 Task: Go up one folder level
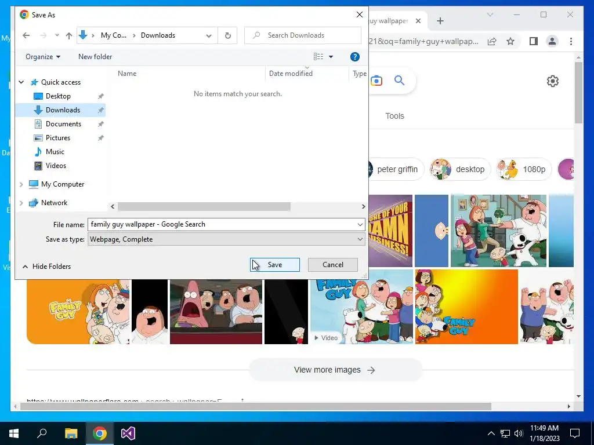[68, 35]
